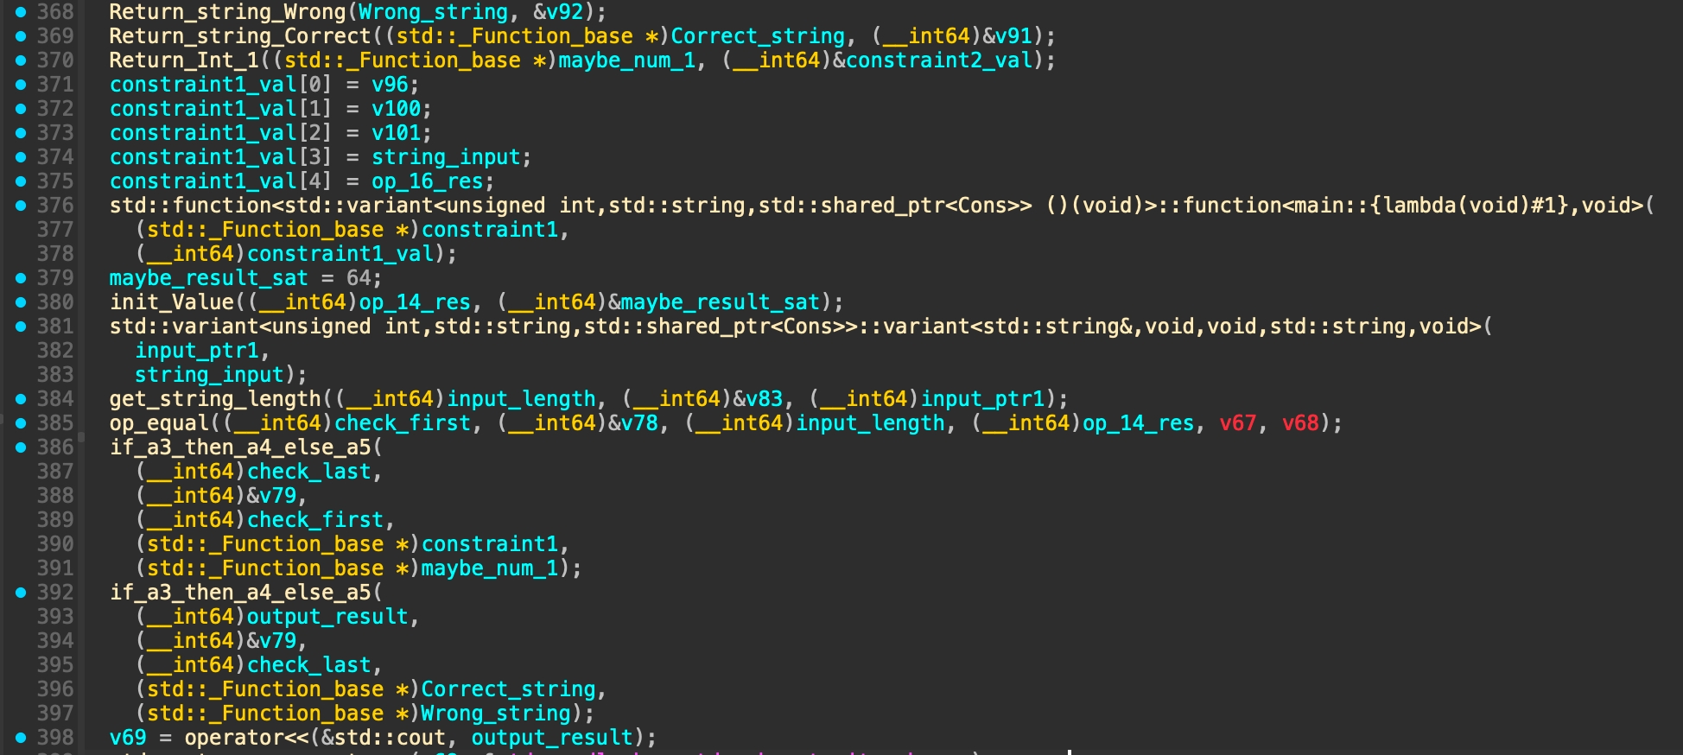
Task: Click the blue marker dot beside line 392
Action: pyautogui.click(x=21, y=593)
